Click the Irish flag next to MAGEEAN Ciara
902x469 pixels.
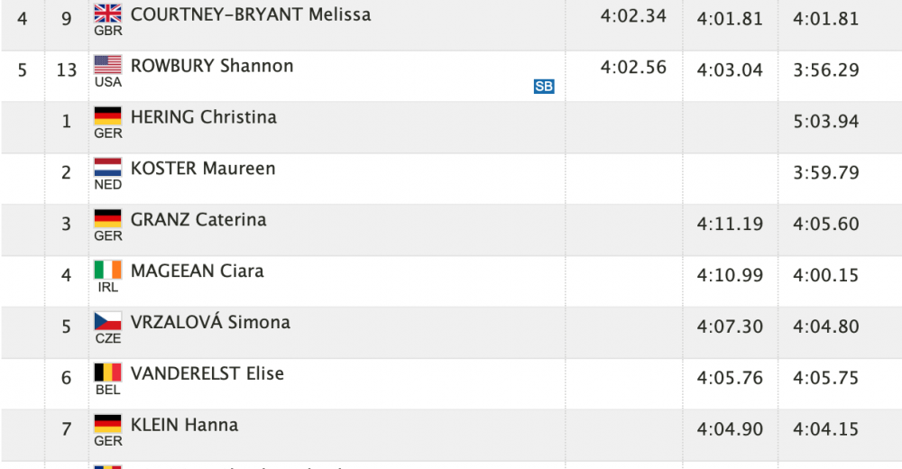coord(107,270)
